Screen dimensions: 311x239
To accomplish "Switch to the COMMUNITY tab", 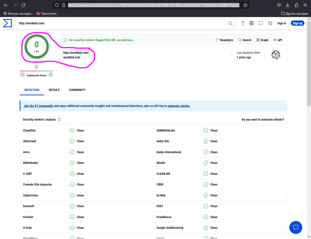I will [77, 90].
